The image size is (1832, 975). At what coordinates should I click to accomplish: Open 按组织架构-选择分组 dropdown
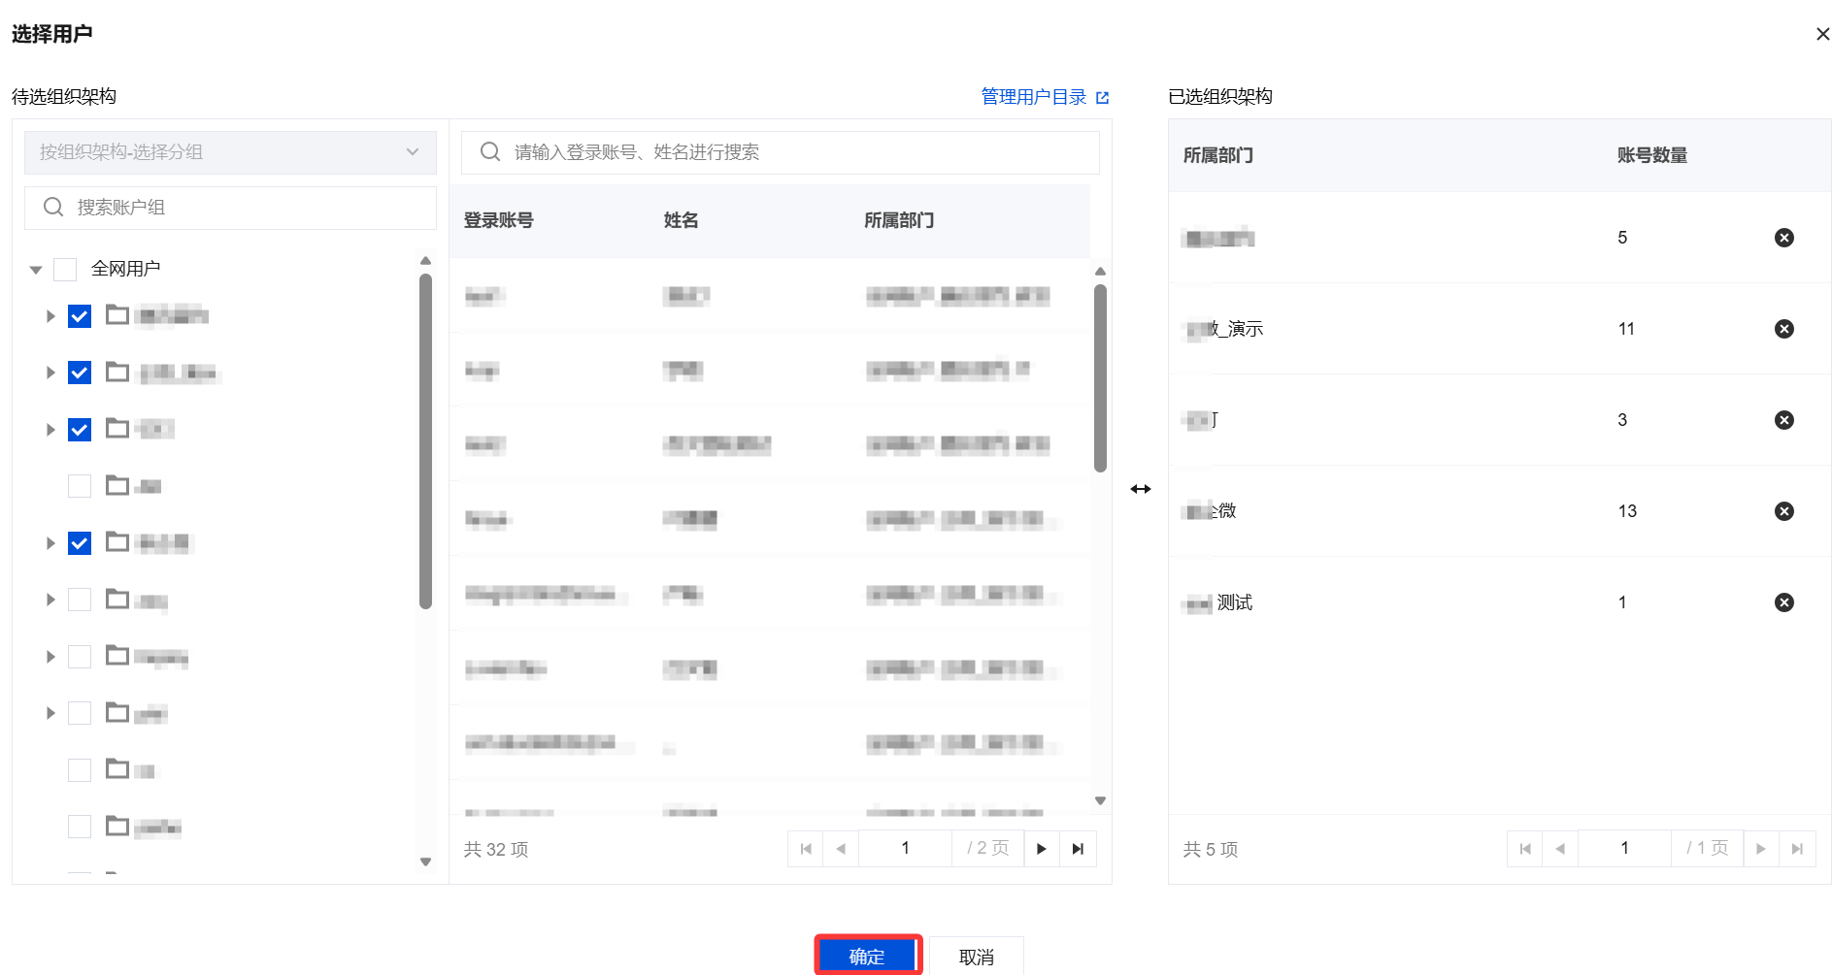[230, 152]
